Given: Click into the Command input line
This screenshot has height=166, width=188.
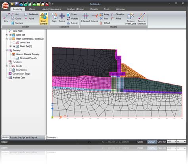Looking at the screenshot, I should 116,138.
